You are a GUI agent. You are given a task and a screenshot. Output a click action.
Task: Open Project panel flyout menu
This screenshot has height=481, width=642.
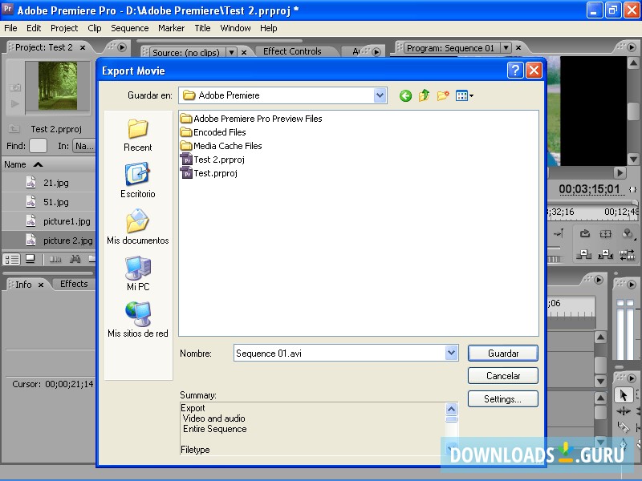[122, 47]
